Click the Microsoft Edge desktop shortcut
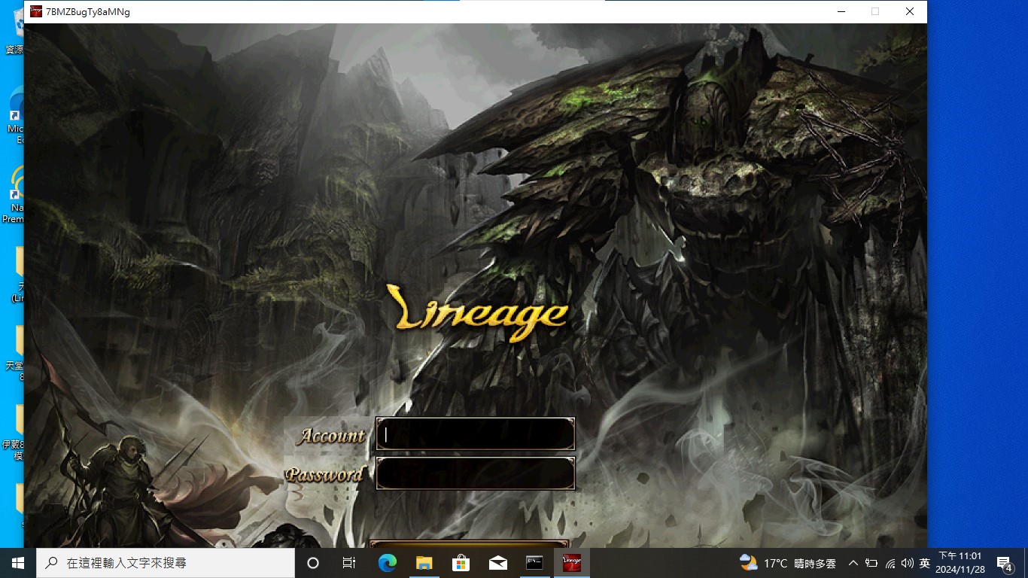The width and height of the screenshot is (1028, 578). coord(15,117)
